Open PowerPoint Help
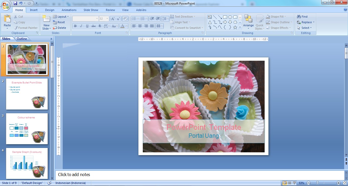Screen dimensions: 348x186 coord(345,10)
